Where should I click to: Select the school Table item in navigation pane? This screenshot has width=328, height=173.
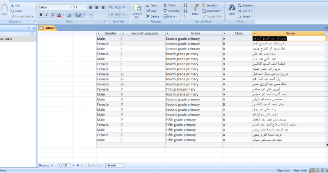coord(18,39)
